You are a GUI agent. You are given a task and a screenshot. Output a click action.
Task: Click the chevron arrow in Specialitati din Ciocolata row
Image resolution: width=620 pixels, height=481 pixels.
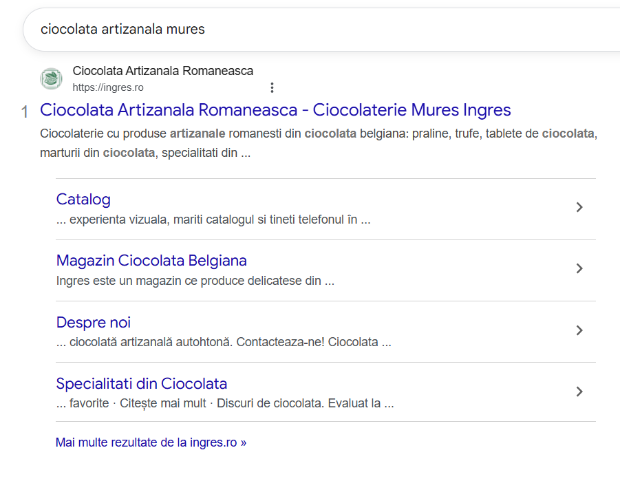pyautogui.click(x=579, y=392)
